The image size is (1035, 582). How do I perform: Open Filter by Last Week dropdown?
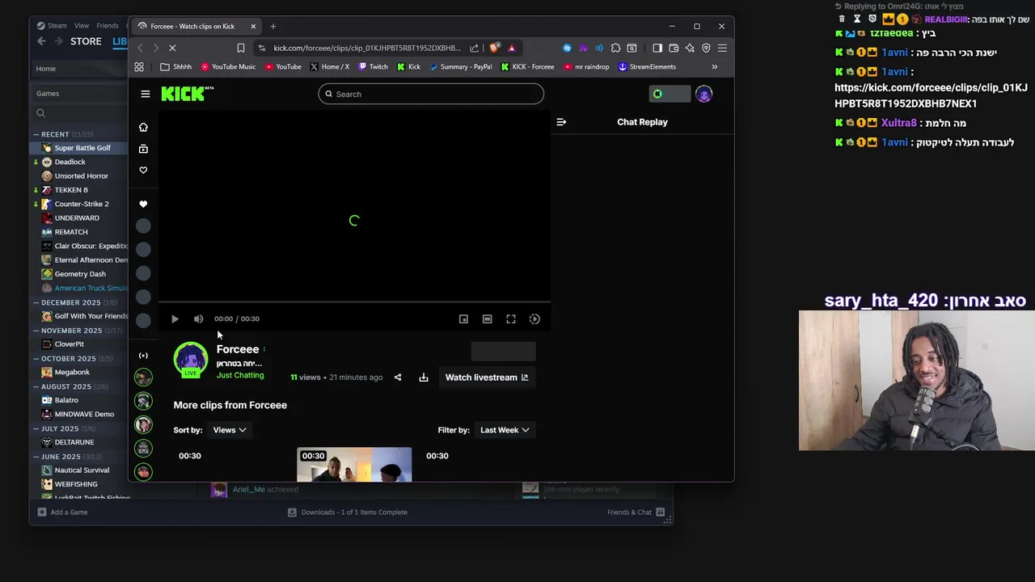[505, 430]
